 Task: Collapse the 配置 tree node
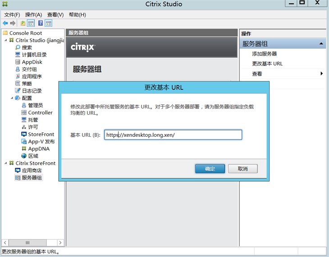12,98
